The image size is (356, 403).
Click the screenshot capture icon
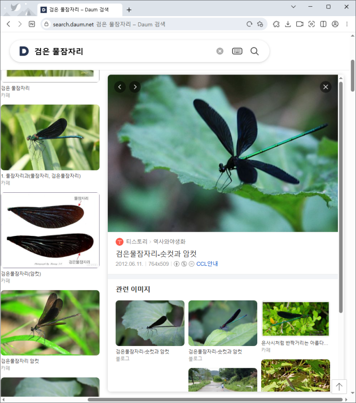(x=311, y=24)
